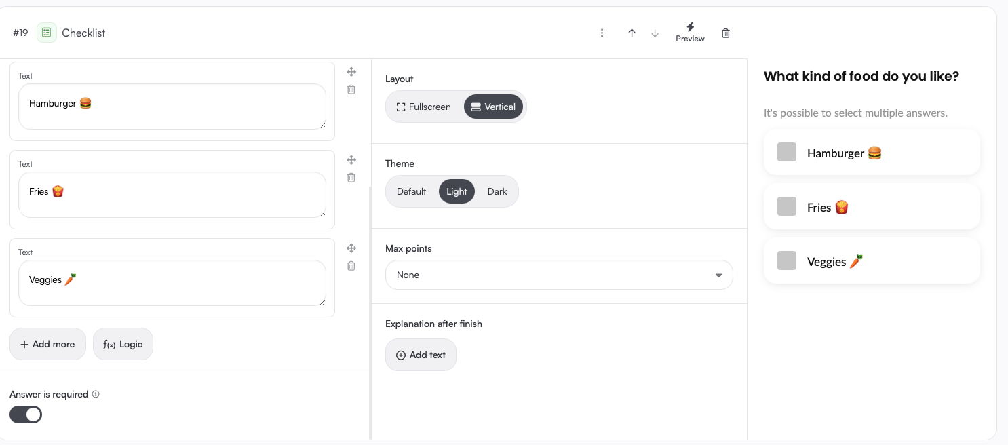Move question down with arrow icon
This screenshot has width=1008, height=445.
point(655,33)
